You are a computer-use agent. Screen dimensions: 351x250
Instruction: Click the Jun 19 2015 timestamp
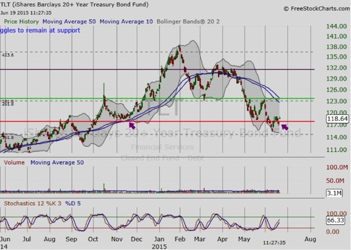pyautogui.click(x=26, y=13)
